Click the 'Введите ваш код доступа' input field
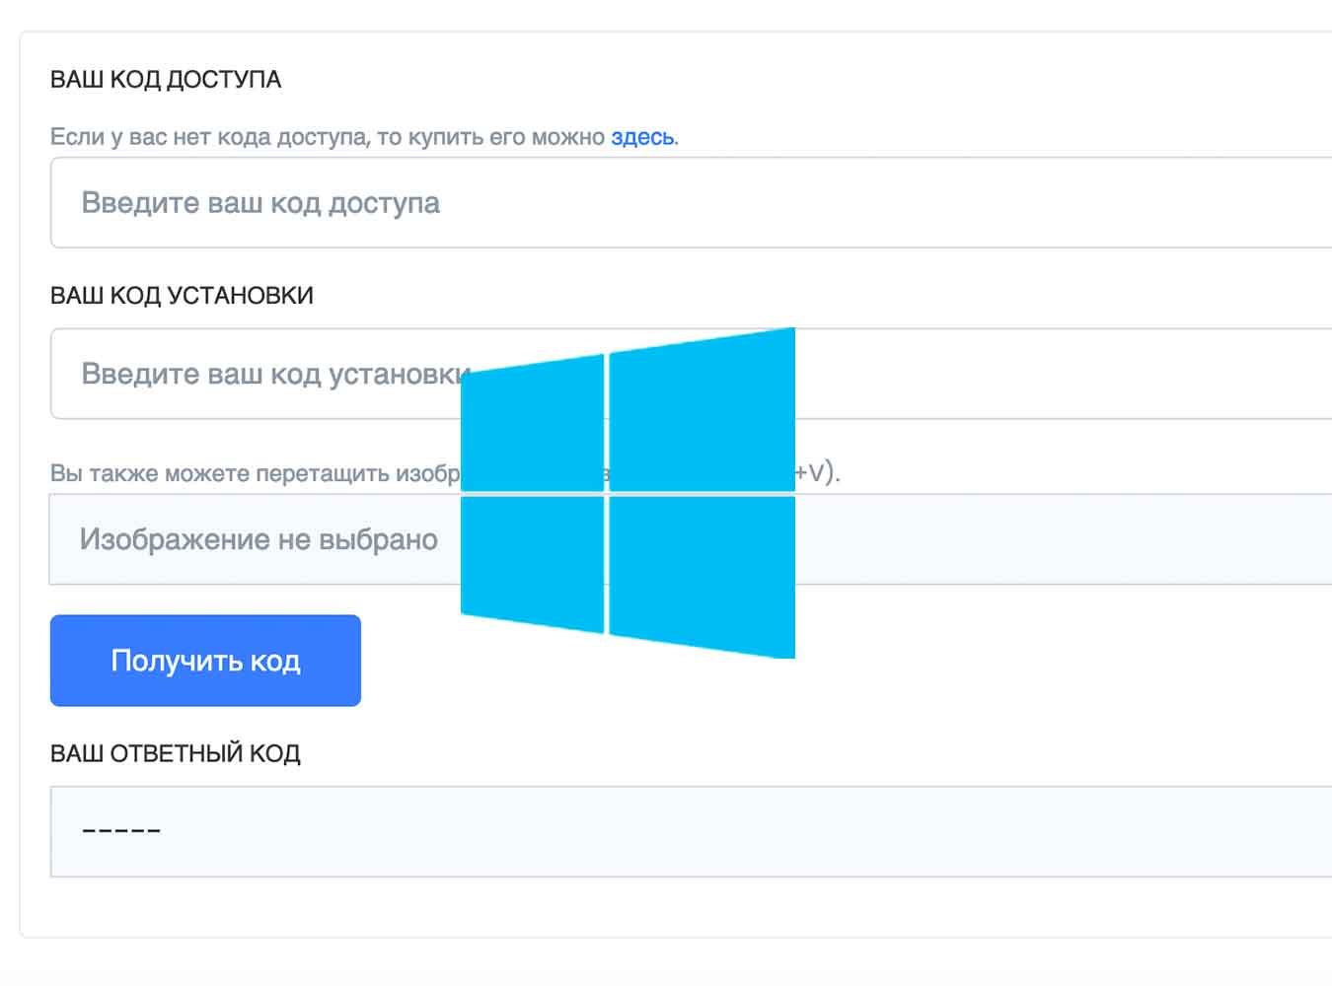The image size is (1332, 986). [691, 202]
